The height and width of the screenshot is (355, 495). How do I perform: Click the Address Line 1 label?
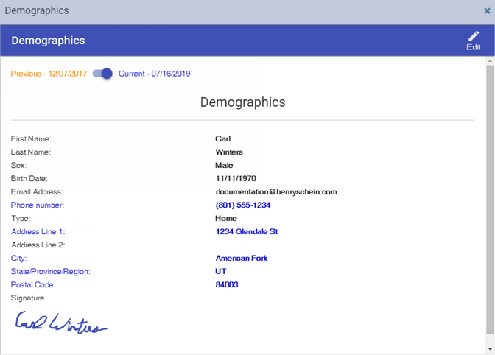pos(38,231)
